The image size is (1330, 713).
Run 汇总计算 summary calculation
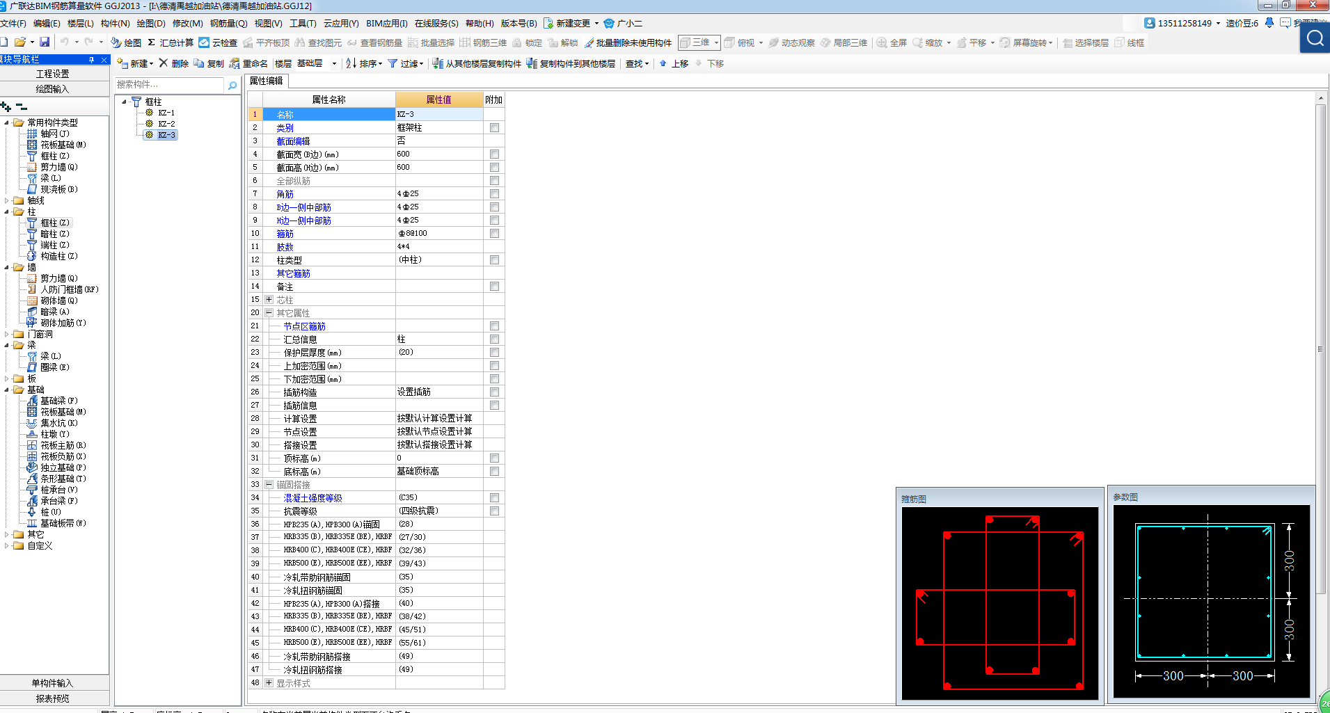point(171,42)
